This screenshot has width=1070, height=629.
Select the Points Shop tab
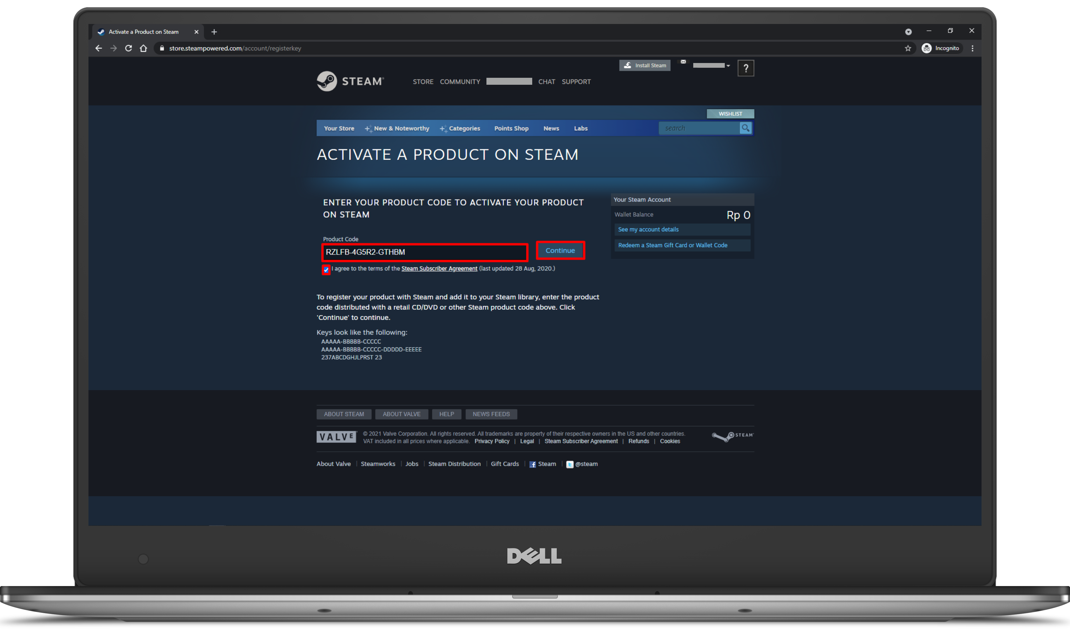(511, 128)
